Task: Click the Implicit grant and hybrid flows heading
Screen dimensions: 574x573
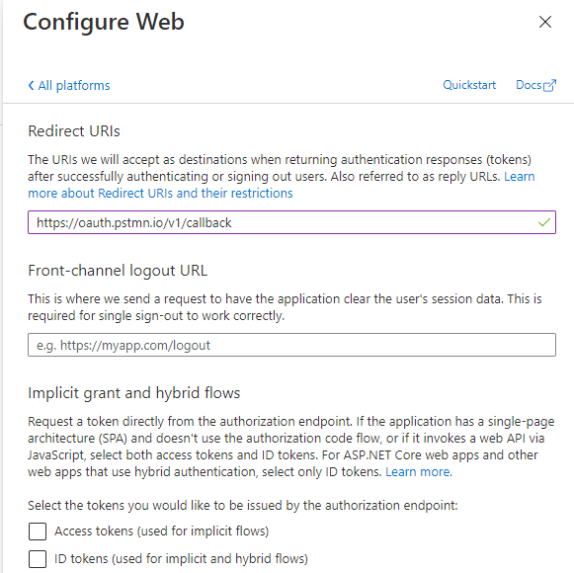Action: click(x=134, y=393)
